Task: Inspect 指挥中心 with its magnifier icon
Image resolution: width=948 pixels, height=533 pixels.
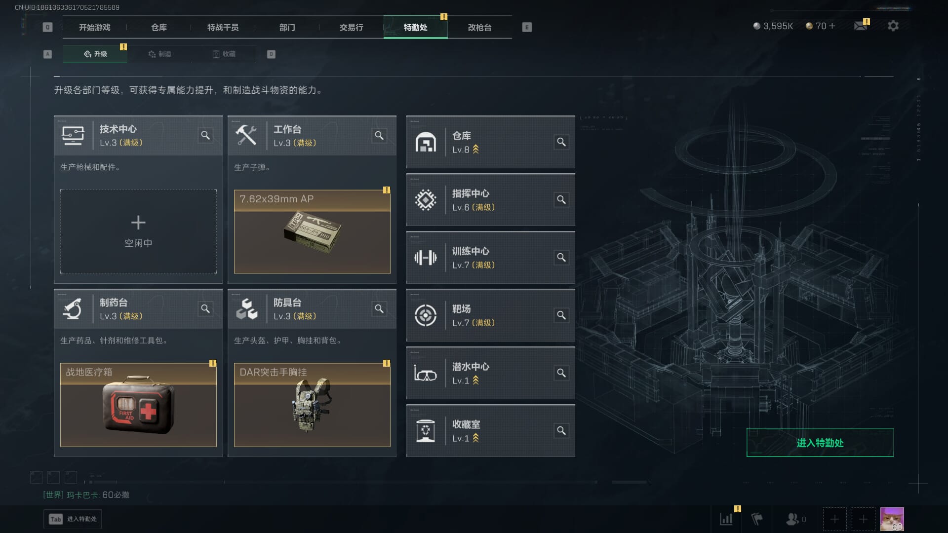Action: click(561, 200)
